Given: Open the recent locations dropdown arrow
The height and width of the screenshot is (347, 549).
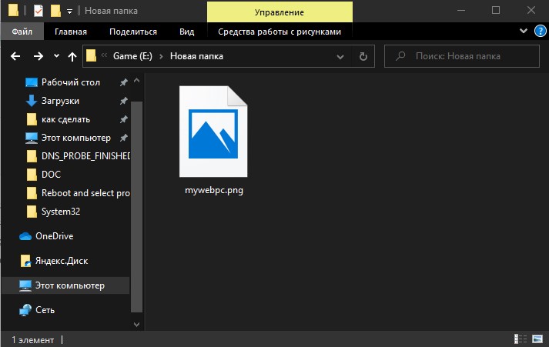Looking at the screenshot, I should (x=56, y=55).
